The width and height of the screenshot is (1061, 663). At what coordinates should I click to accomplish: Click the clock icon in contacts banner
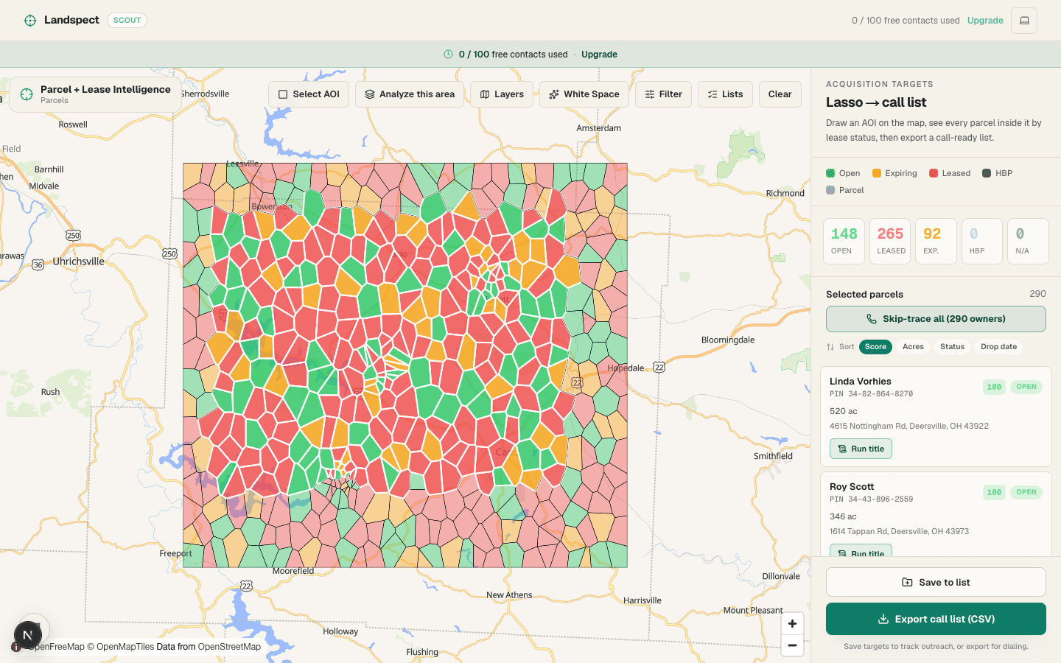click(x=448, y=55)
